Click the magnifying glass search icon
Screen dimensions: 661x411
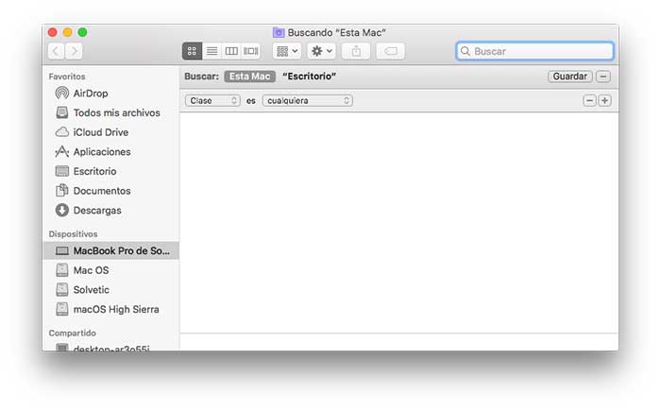465,51
